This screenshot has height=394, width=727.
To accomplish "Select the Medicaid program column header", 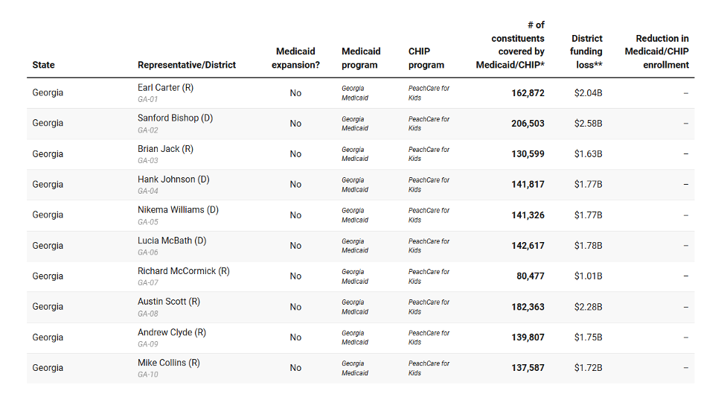I will pos(361,58).
